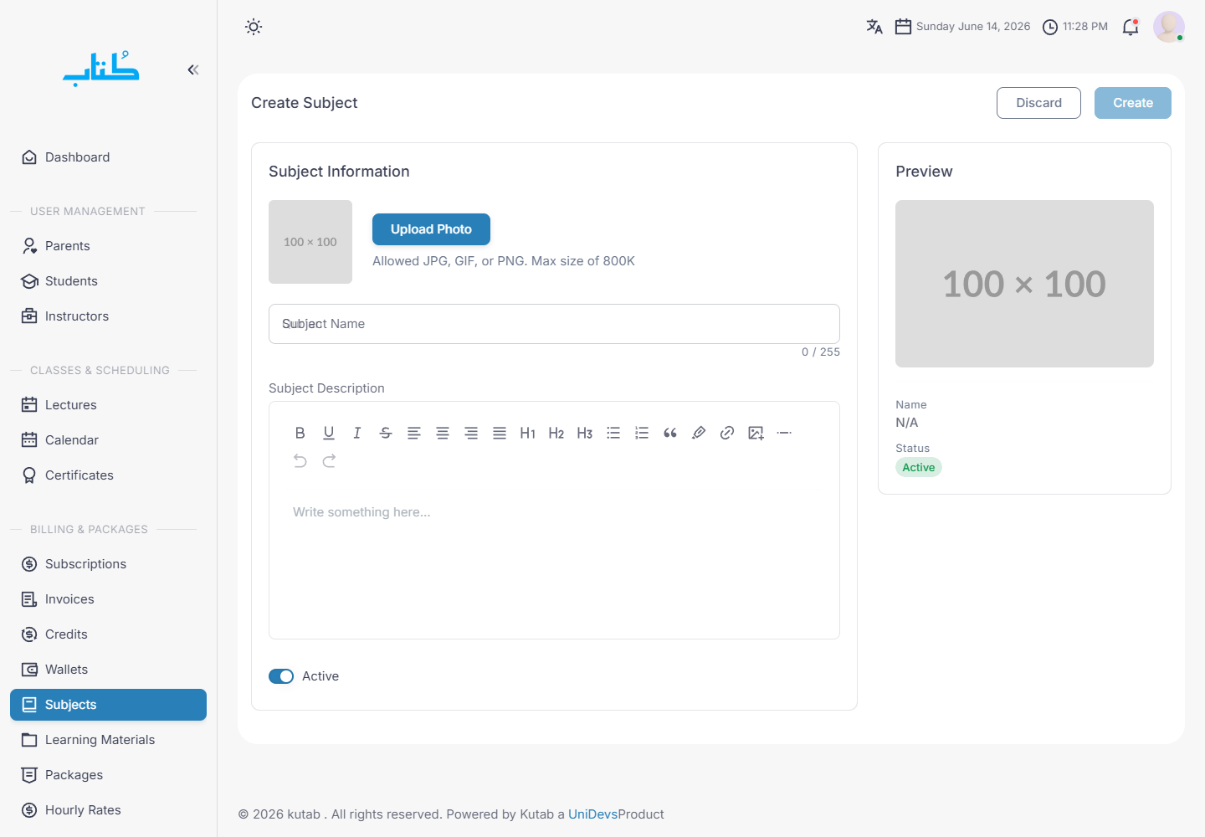Click the Discard button

[1038, 103]
